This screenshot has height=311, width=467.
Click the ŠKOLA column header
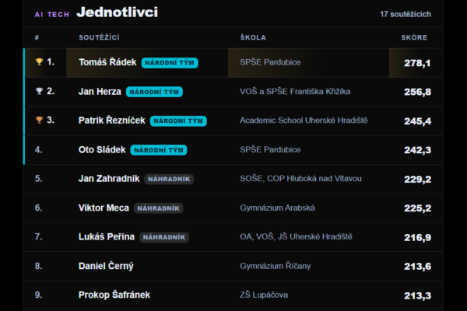pos(253,37)
